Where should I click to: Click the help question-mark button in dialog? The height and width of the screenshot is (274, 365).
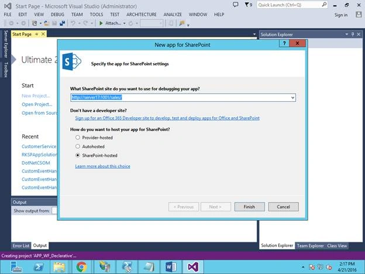tap(284, 43)
